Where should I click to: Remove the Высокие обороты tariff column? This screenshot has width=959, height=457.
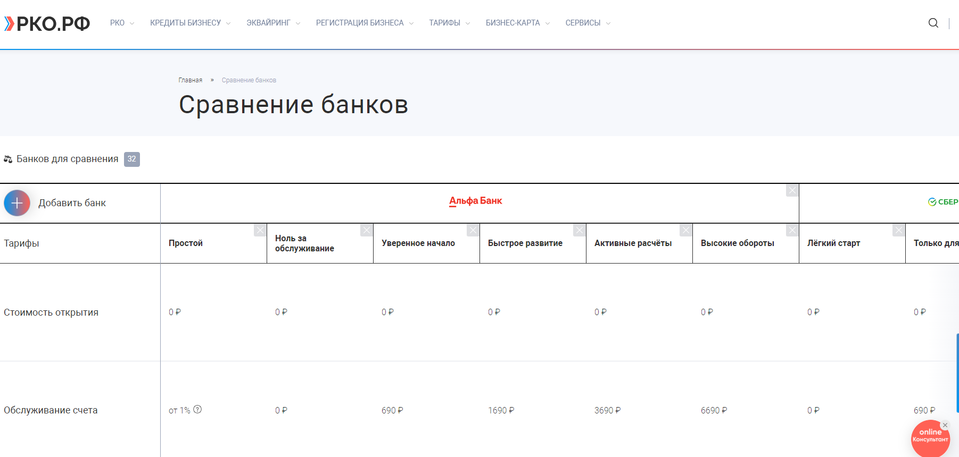[x=792, y=230]
